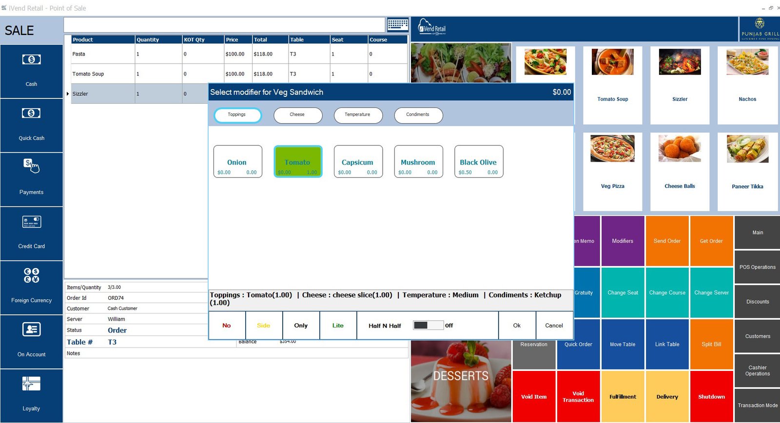Open the Customers menu
Viewport: 780px width, 423px height.
[x=758, y=336]
